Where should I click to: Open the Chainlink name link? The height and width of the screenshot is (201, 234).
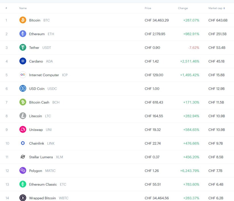point(36,143)
